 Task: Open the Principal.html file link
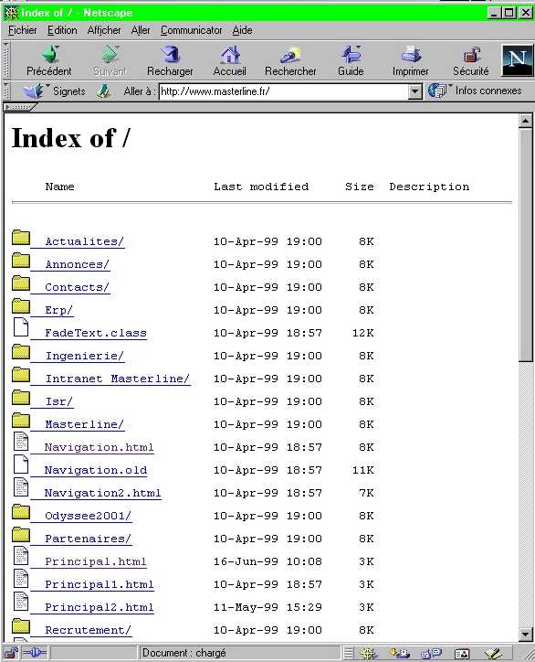pyautogui.click(x=95, y=561)
